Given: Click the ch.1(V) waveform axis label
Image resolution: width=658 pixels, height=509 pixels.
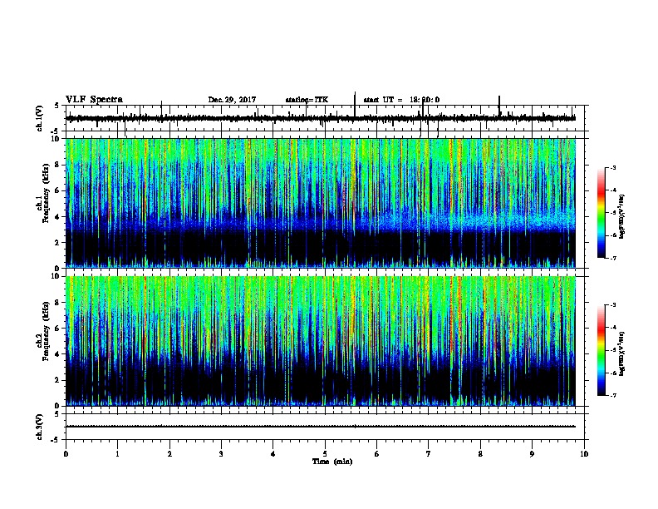Looking at the screenshot, I should coord(39,118).
